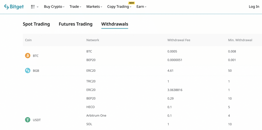Switch to the Spot Trading tab
Screen dimensions: 262x130
pyautogui.click(x=36, y=24)
